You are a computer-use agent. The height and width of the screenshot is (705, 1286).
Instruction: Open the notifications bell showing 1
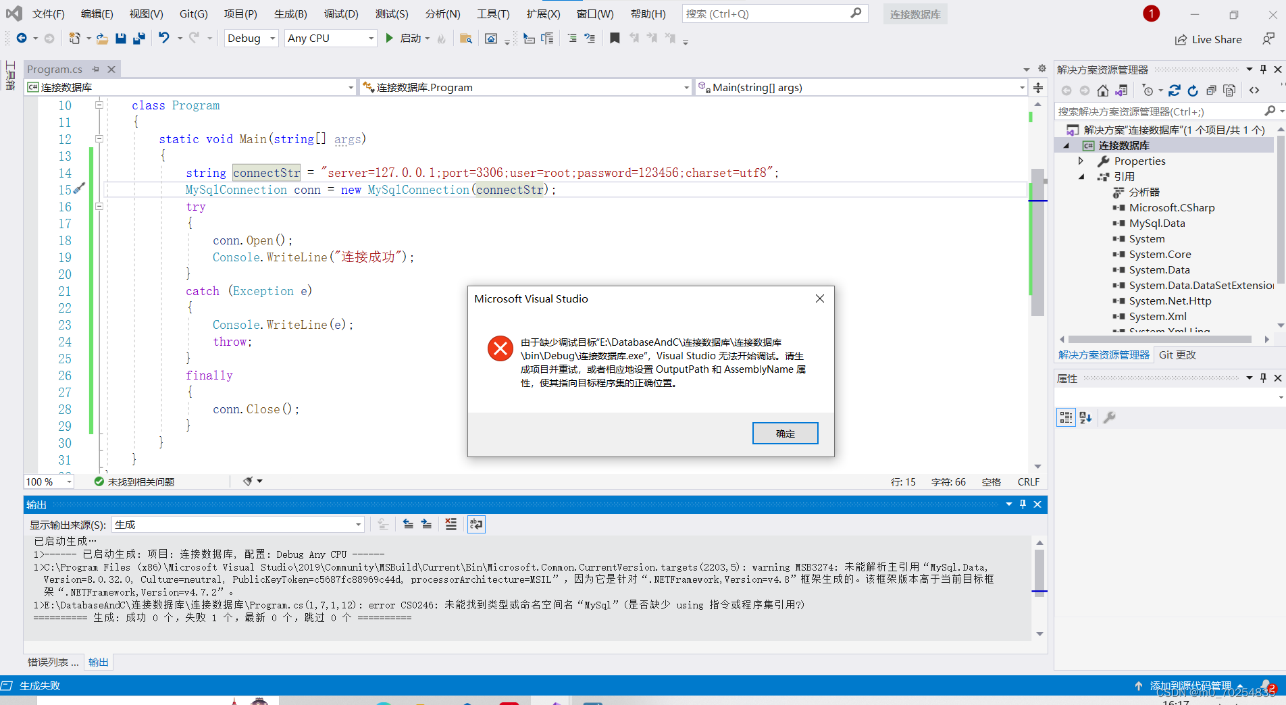[1151, 13]
